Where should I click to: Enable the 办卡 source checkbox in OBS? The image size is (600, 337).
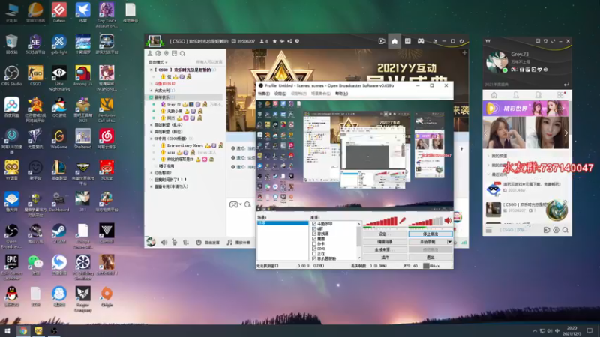point(314,244)
